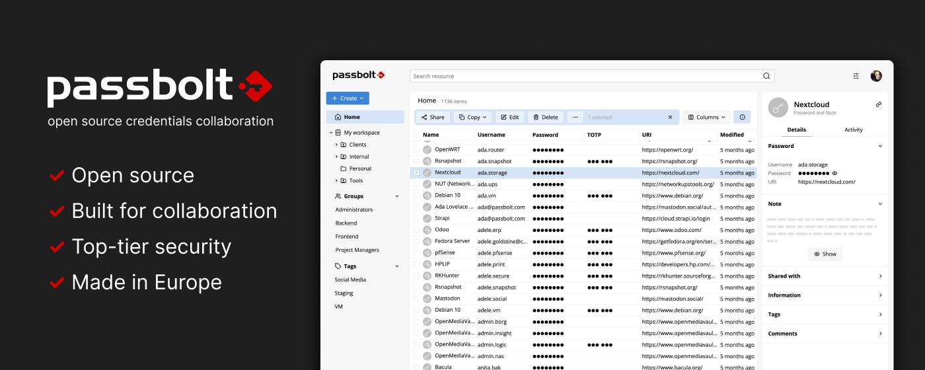
Task: Go to Home in sidebar
Action: [x=365, y=117]
